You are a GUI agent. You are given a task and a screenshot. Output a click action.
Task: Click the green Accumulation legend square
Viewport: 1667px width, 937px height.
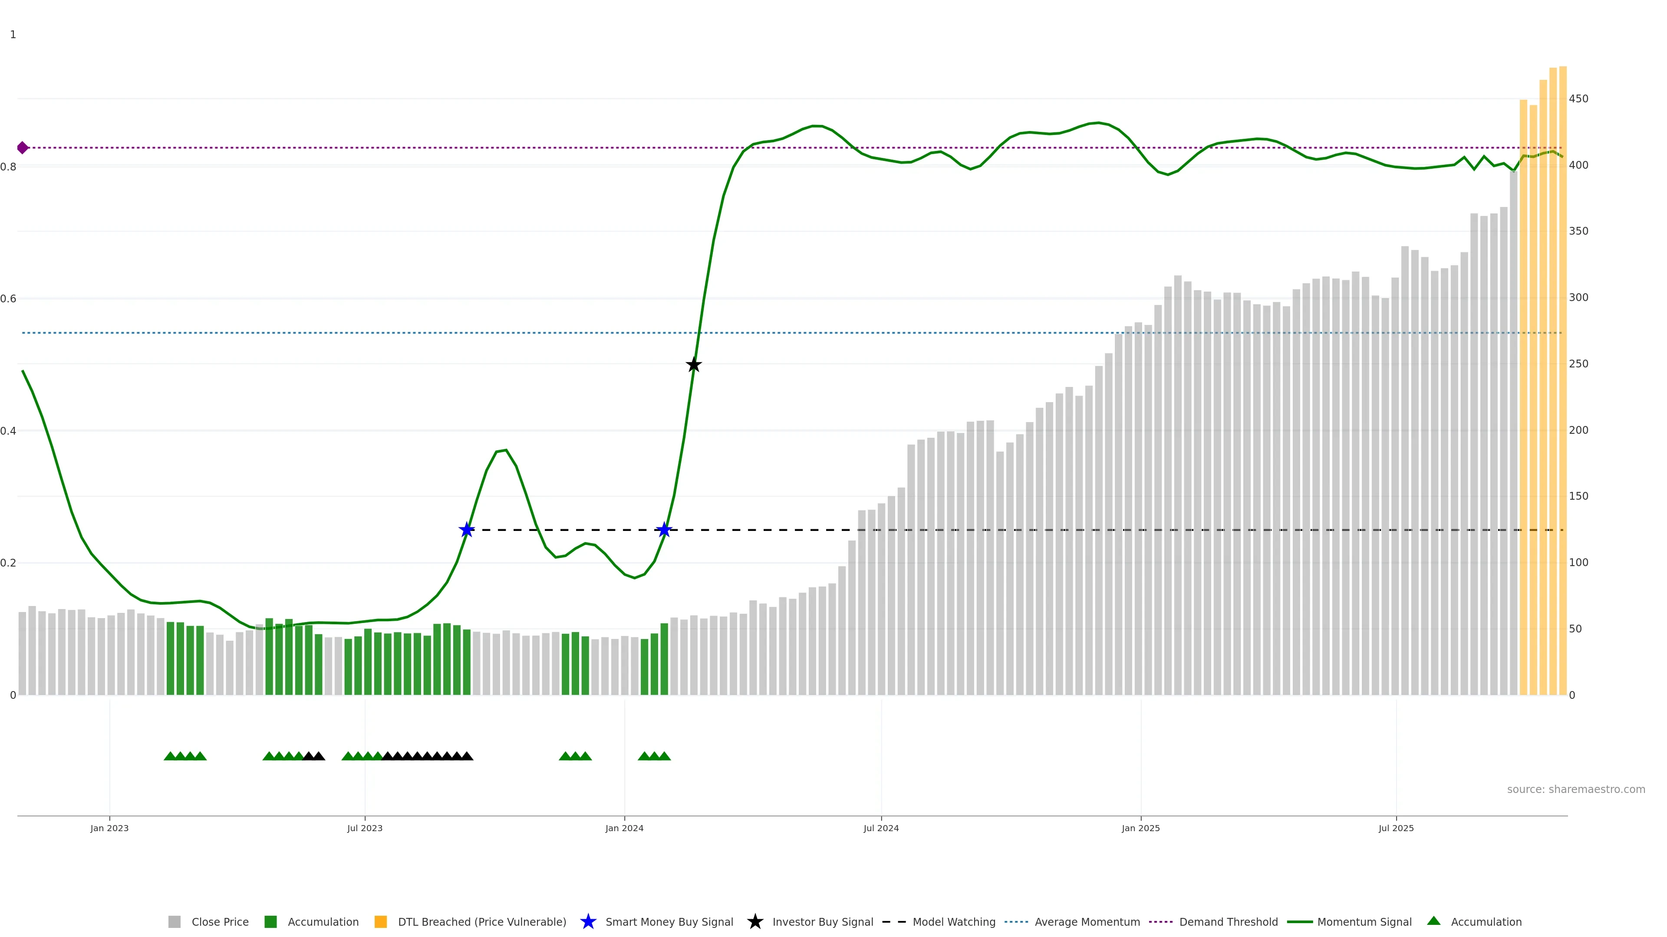[270, 921]
